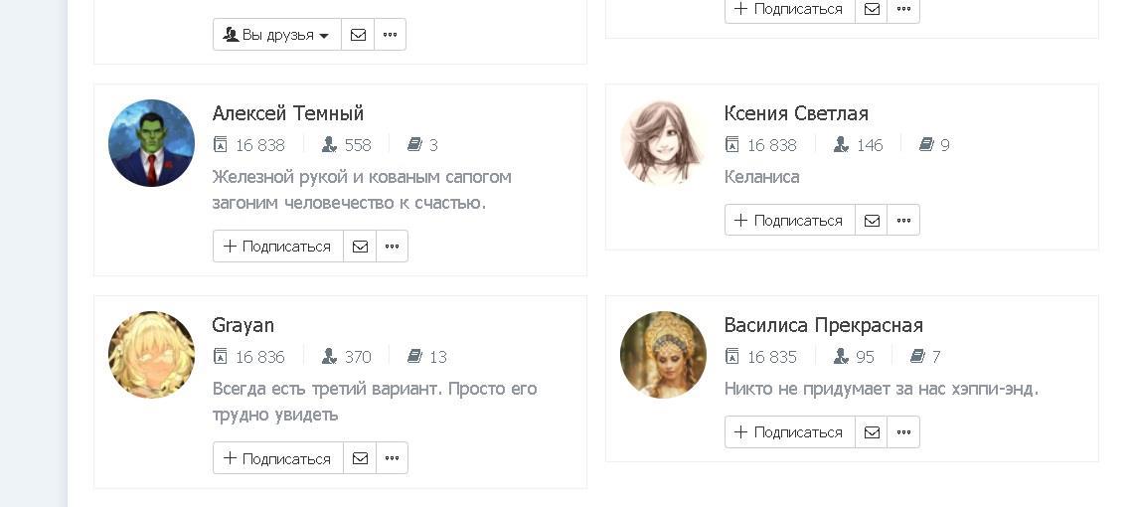Viewport: 1133px width, 507px height.
Task: Open Алексей Темный profile name link
Action: (288, 113)
